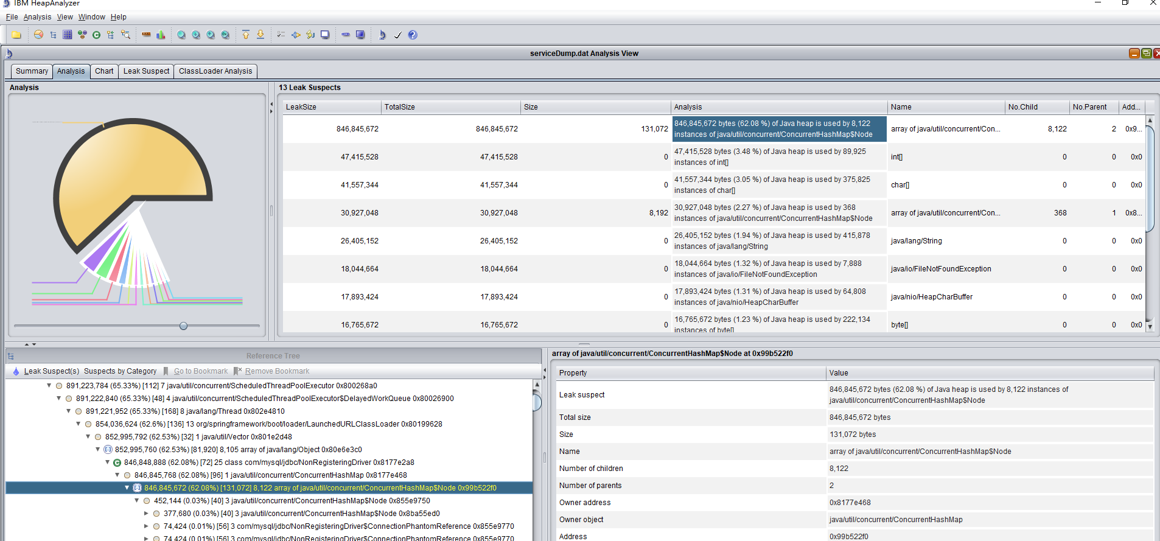Click the blue grid table toolbar icon

[68, 35]
